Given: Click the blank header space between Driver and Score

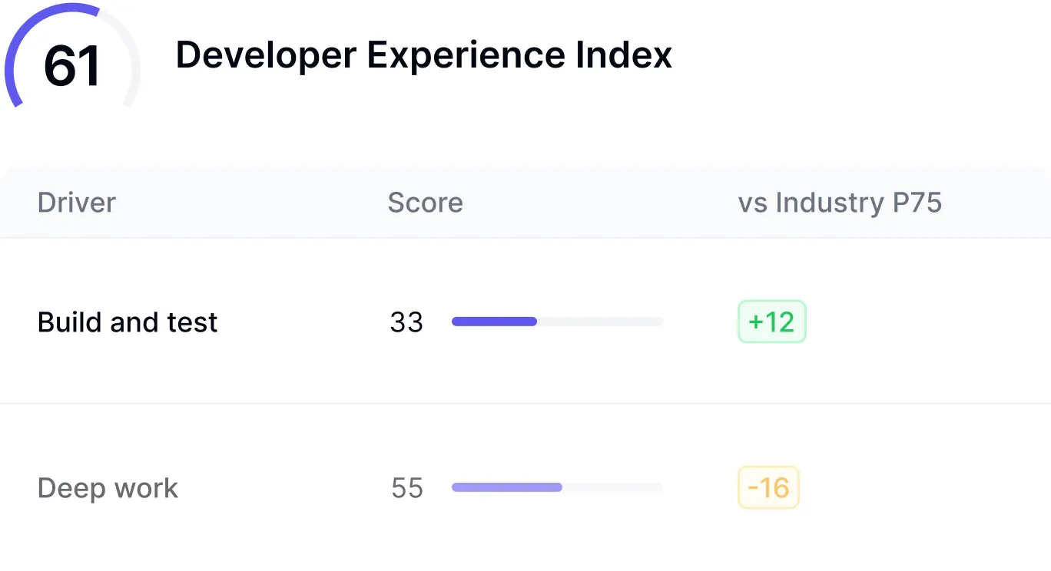Looking at the screenshot, I should click(254, 203).
